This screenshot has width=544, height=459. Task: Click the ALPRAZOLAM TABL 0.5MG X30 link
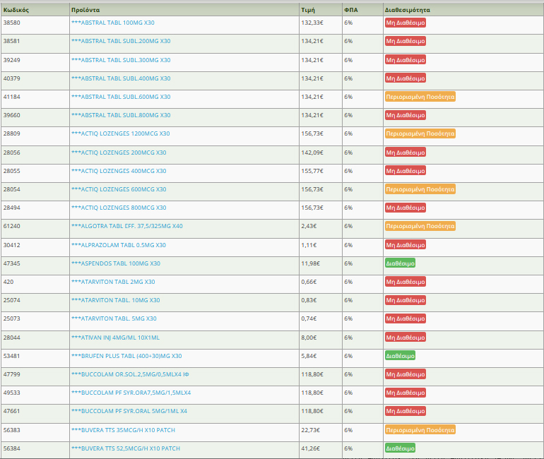pyautogui.click(x=118, y=244)
